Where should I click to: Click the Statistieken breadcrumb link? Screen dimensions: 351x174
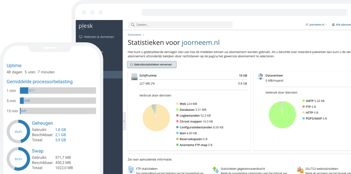point(134,35)
